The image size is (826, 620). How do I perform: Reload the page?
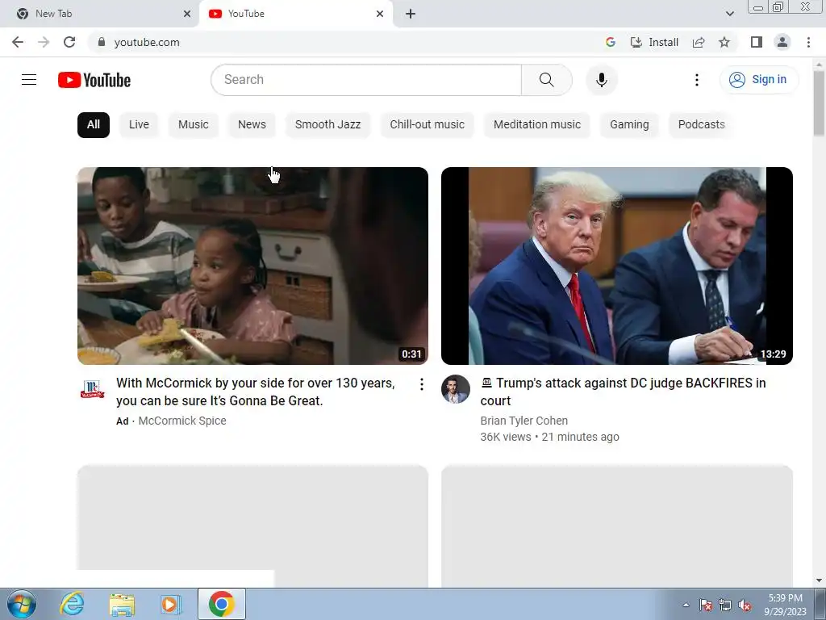coord(69,42)
